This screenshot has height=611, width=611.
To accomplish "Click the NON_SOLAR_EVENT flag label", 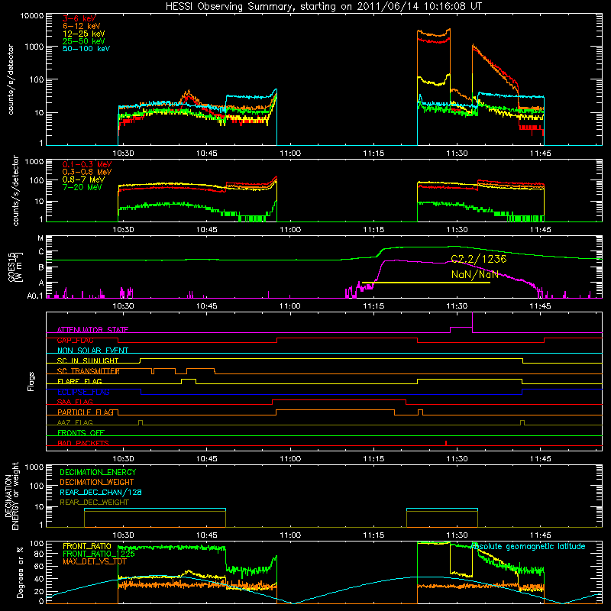I will pyautogui.click(x=92, y=351).
